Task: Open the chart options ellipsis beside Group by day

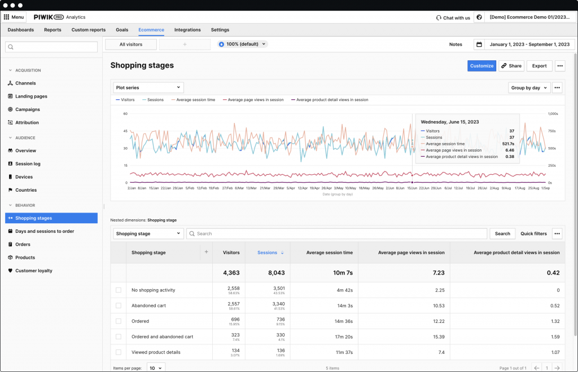Action: [x=557, y=87]
